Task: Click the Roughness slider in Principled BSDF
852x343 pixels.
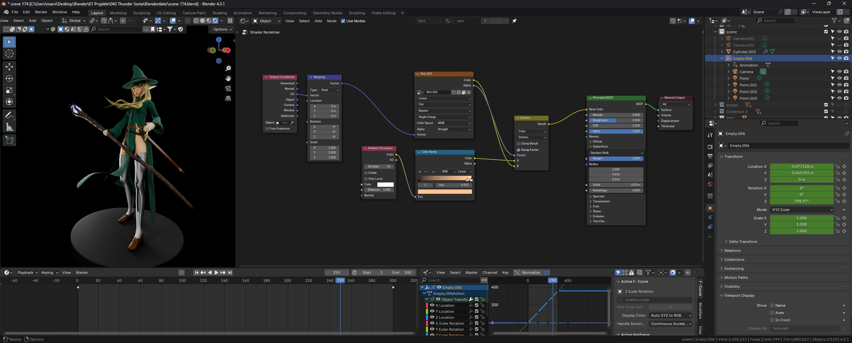Action: coord(616,120)
